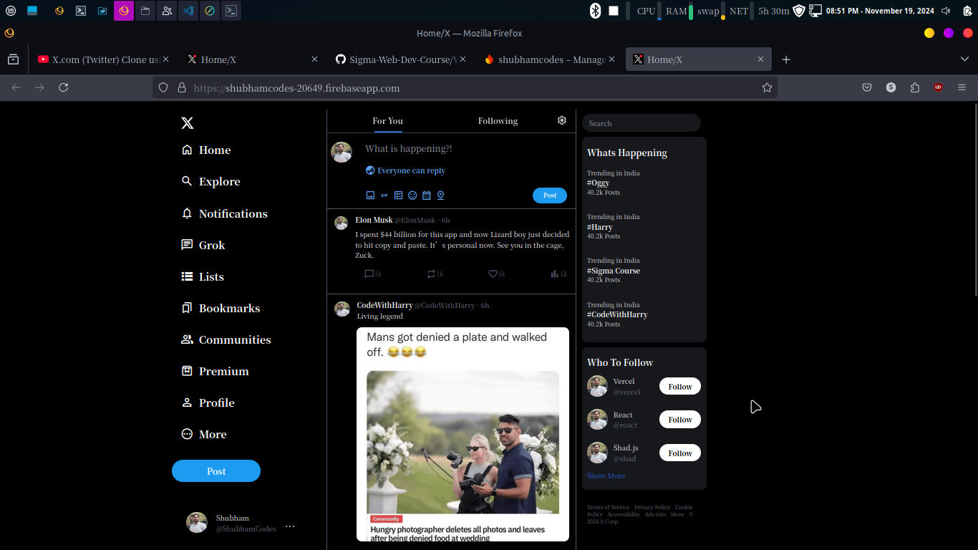Like Elon Musk's post with heart icon
This screenshot has width=978, height=550.
(x=493, y=274)
